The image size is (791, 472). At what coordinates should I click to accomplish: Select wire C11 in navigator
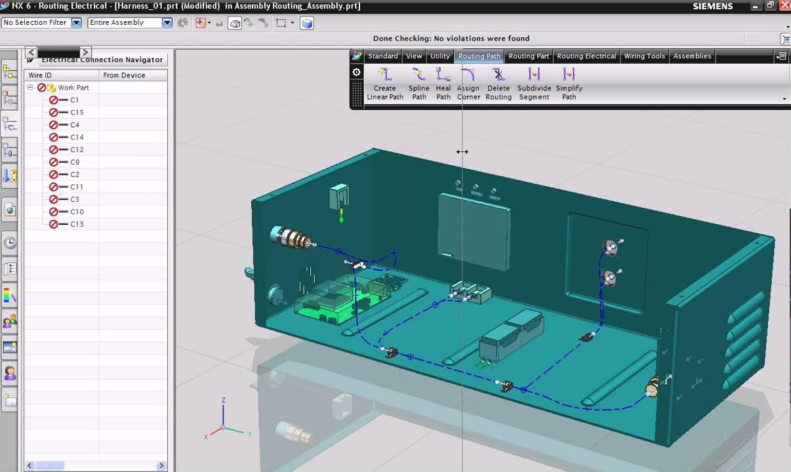pyautogui.click(x=77, y=187)
